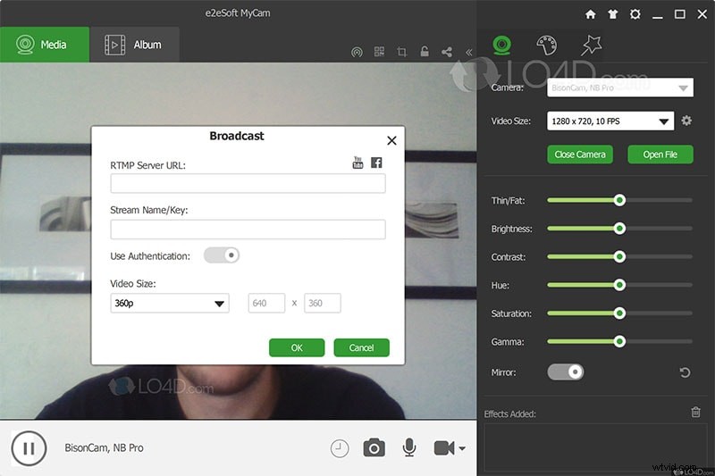Close the Broadcast dialog with X
This screenshot has width=715, height=476.
[x=391, y=141]
